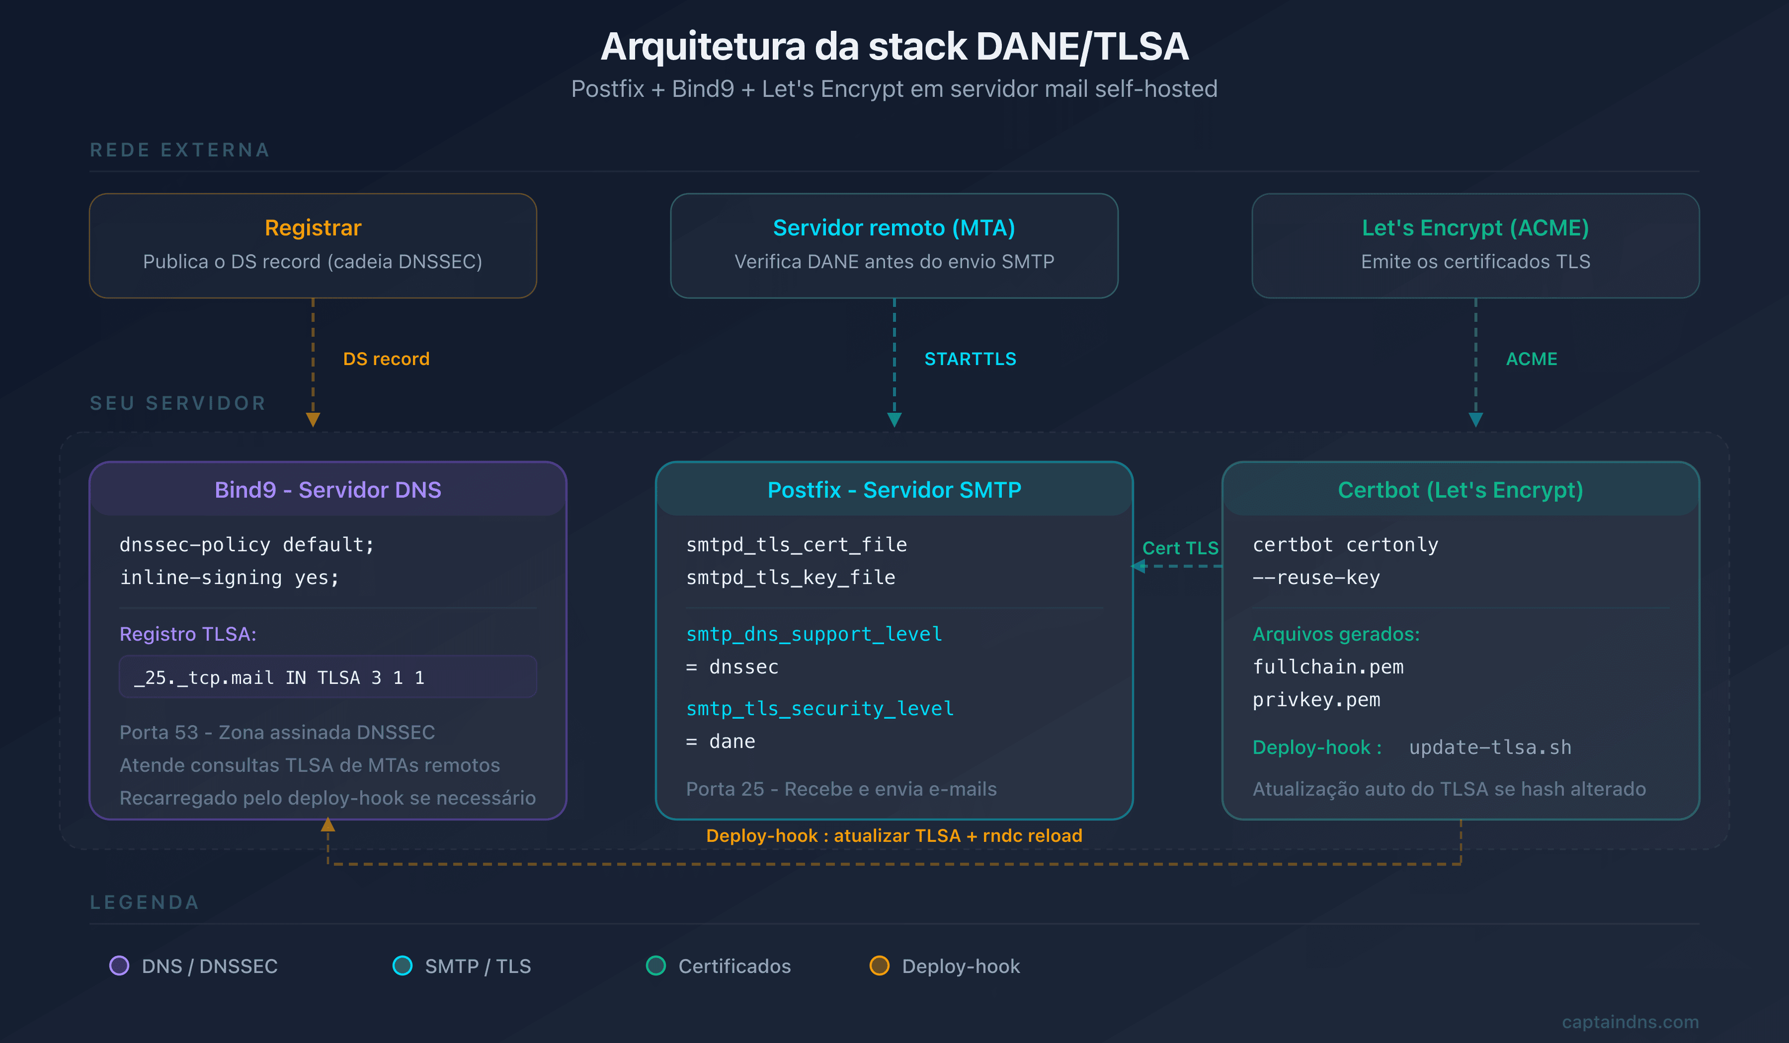Click the 'REDE EXTERNA' section label
The image size is (1789, 1043).
[x=179, y=150]
